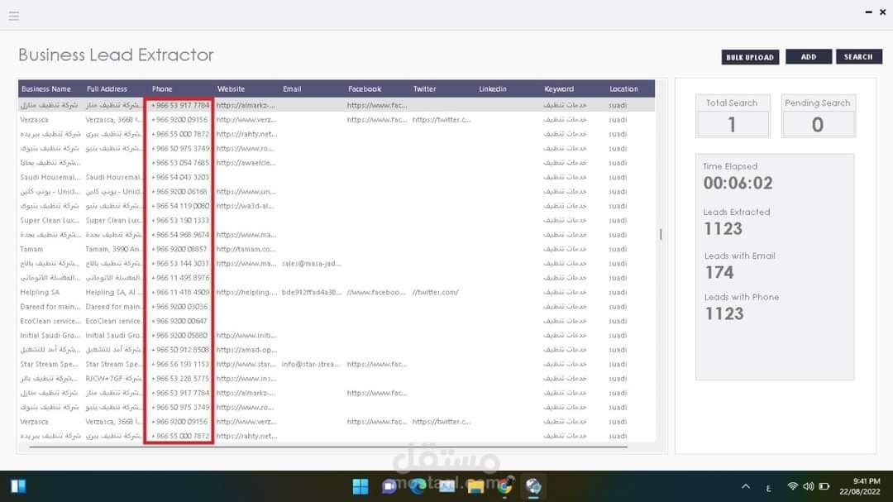Click the Website column header
Viewport: 893px width, 502px height.
[232, 88]
